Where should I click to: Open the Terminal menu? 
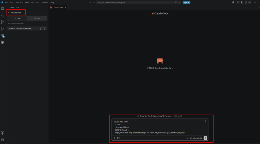click(x=45, y=3)
